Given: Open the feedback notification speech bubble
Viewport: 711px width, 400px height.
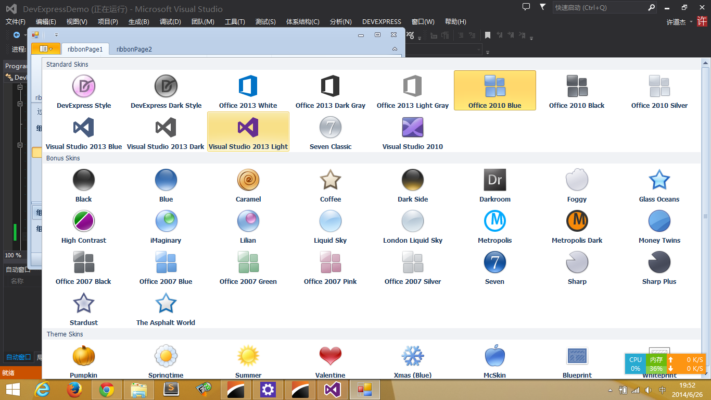Looking at the screenshot, I should [x=526, y=7].
